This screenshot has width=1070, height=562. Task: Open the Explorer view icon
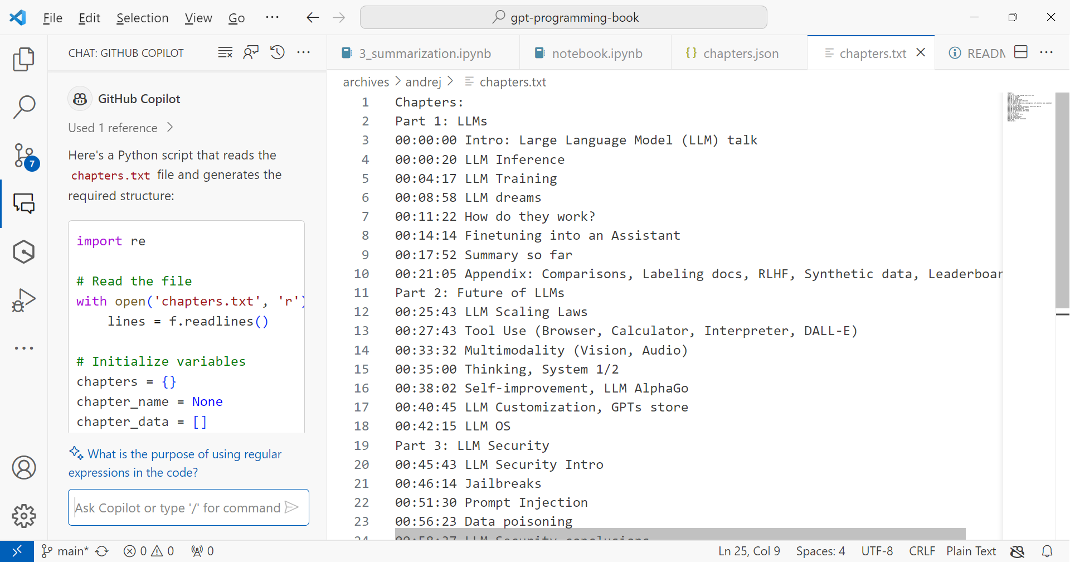pyautogui.click(x=23, y=59)
